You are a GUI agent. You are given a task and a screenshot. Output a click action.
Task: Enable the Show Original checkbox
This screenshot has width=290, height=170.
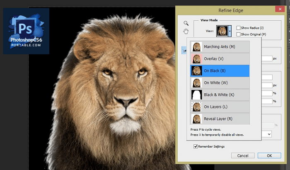click(x=238, y=34)
